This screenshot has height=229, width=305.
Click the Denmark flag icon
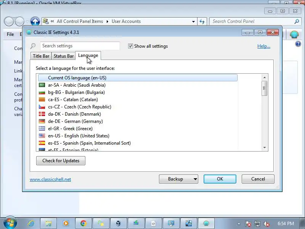tap(42, 114)
